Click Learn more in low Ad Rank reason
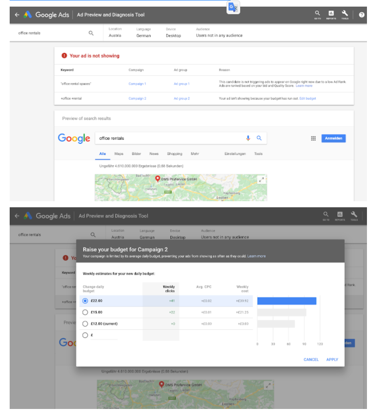The image size is (369, 411). click(x=304, y=86)
